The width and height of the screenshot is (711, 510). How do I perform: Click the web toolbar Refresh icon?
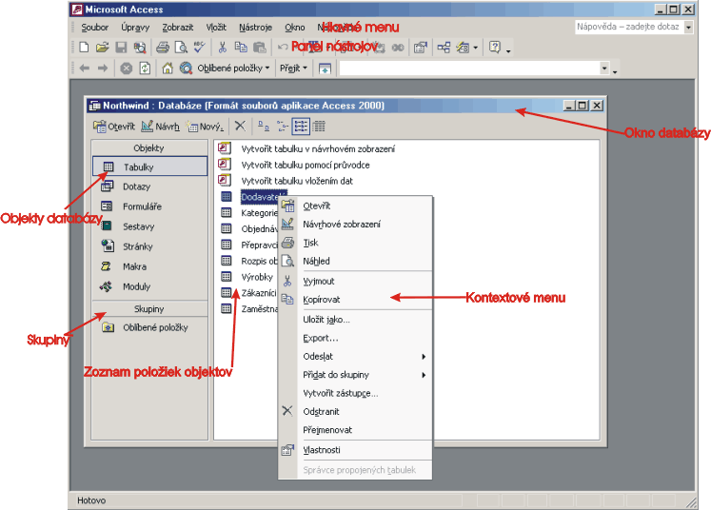click(145, 69)
